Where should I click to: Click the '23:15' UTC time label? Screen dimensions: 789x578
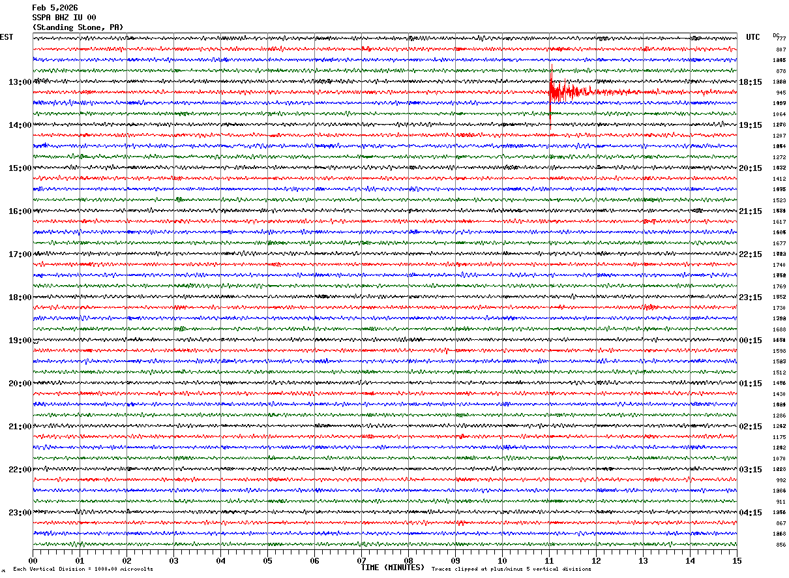751,297
